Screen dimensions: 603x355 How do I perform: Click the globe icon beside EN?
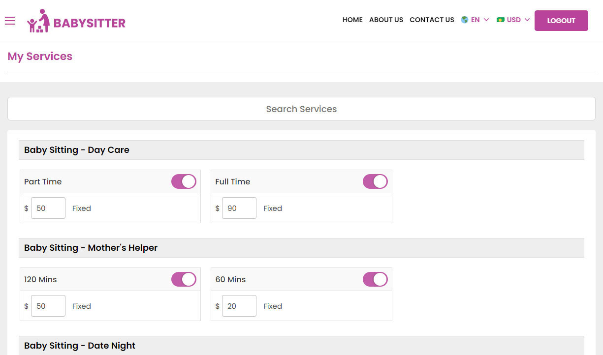pyautogui.click(x=464, y=20)
